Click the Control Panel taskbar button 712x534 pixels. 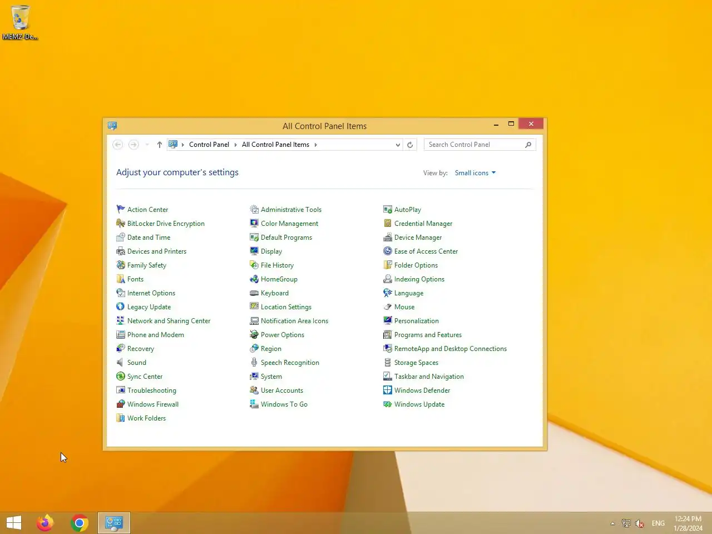tap(114, 523)
